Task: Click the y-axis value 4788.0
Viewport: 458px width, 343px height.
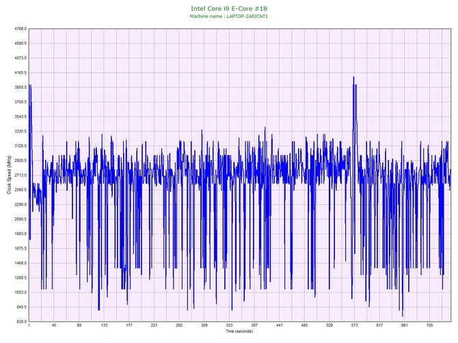Action: coord(21,29)
